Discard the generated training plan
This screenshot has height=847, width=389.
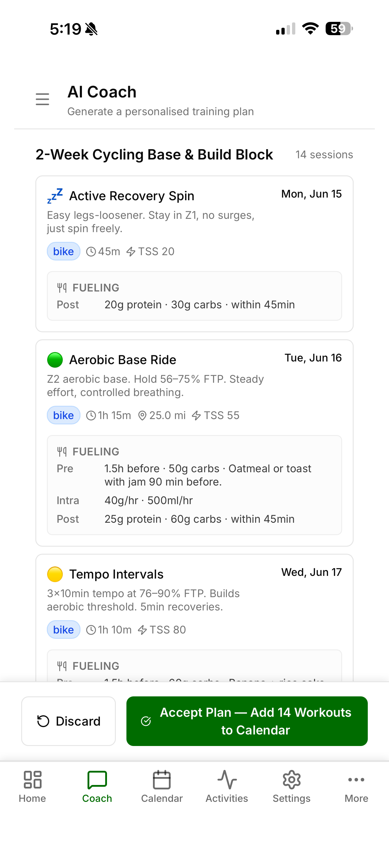tap(69, 721)
